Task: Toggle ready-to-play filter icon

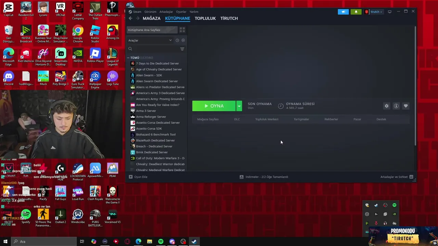Action: click(183, 40)
